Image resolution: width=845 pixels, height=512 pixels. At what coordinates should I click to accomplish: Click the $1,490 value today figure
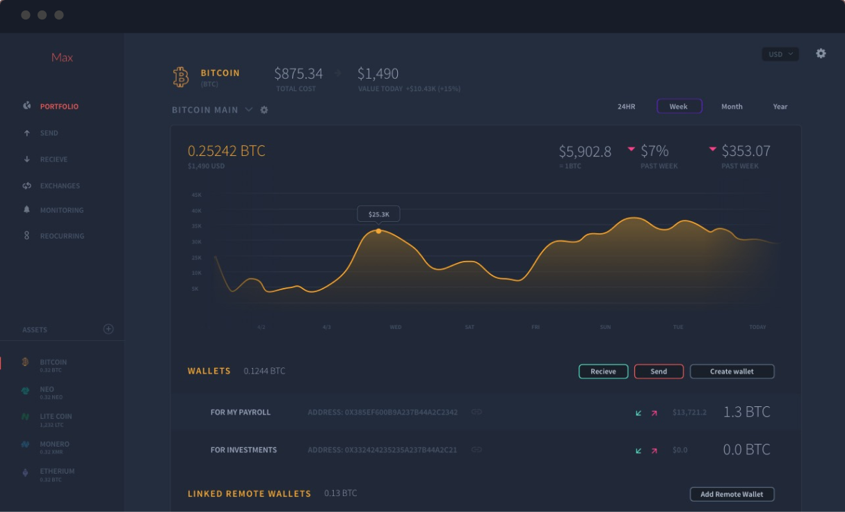coord(378,73)
